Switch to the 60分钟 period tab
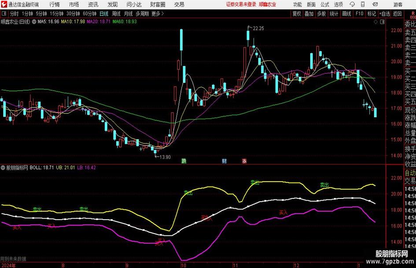416x268 pixels. [90, 14]
